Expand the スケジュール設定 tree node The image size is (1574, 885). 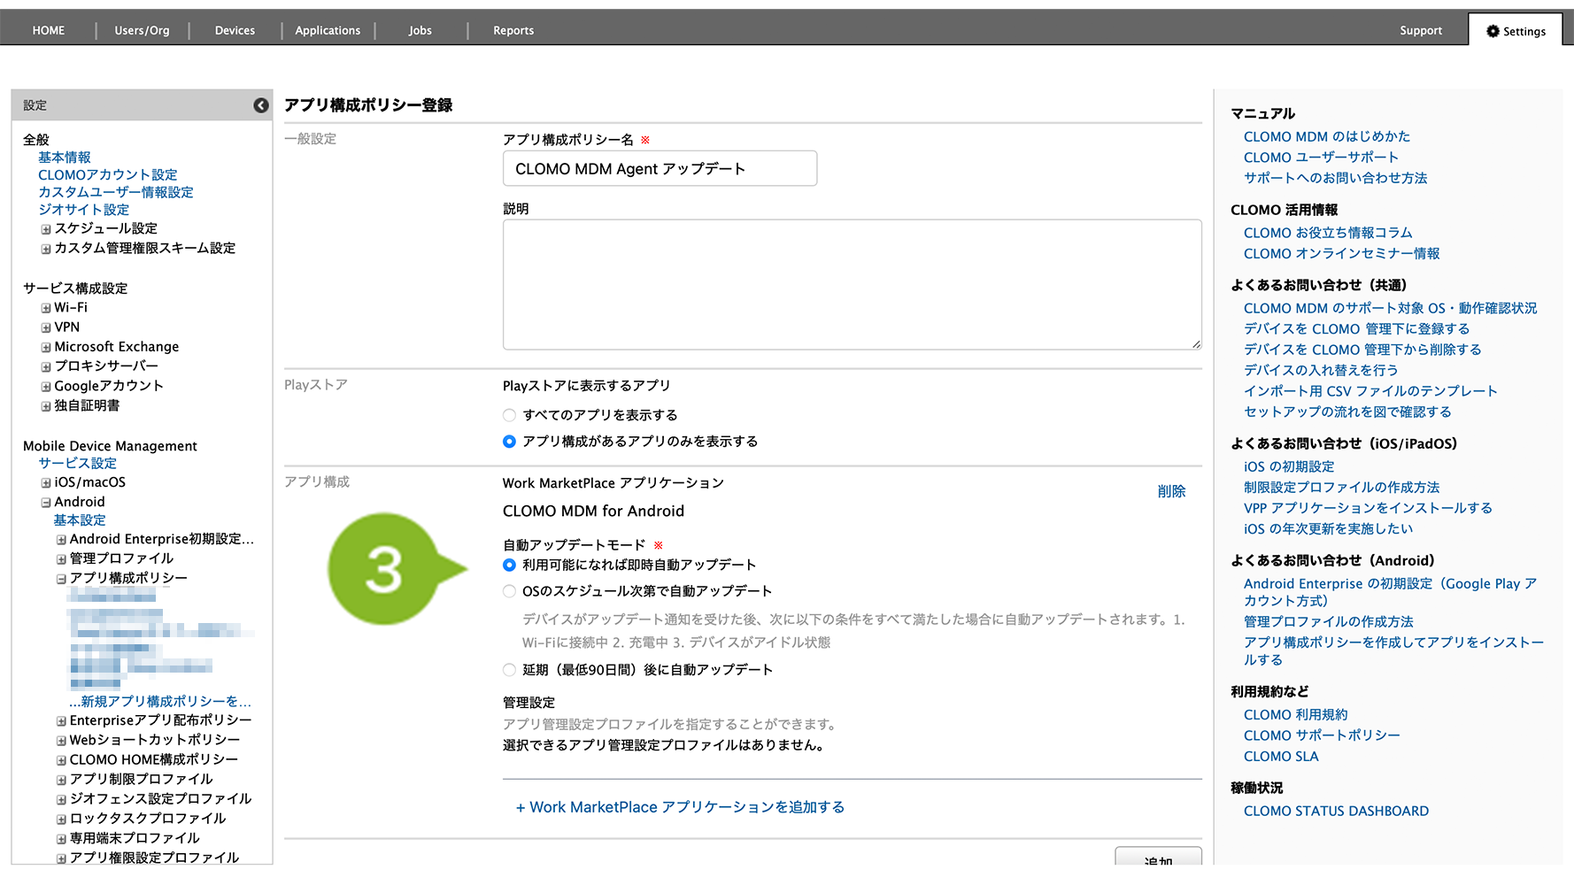pyautogui.click(x=46, y=229)
